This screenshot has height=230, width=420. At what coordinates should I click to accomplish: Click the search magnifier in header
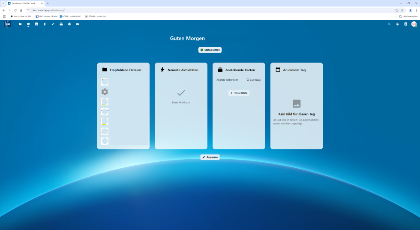tap(389, 24)
